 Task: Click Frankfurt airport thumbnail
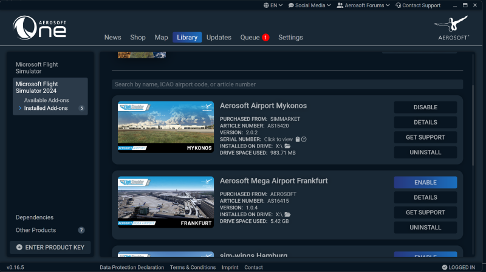pos(166,202)
